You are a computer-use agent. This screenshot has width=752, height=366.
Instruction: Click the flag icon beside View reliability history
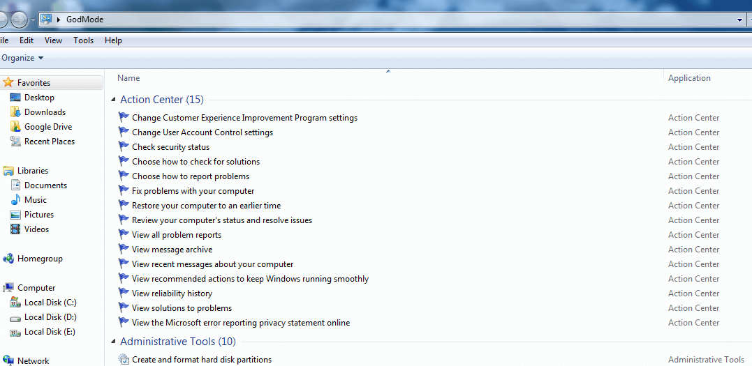(124, 293)
